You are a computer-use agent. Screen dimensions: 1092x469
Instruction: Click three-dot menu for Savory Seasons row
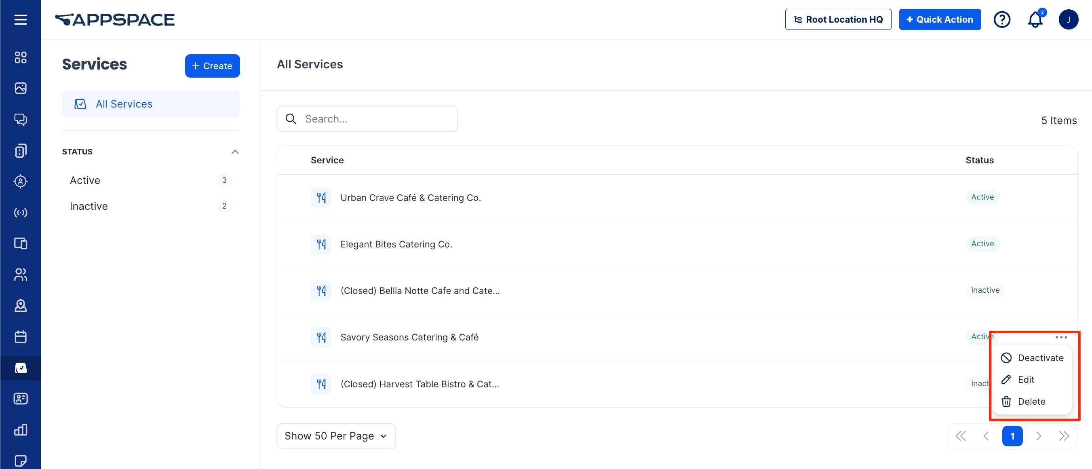click(1060, 337)
